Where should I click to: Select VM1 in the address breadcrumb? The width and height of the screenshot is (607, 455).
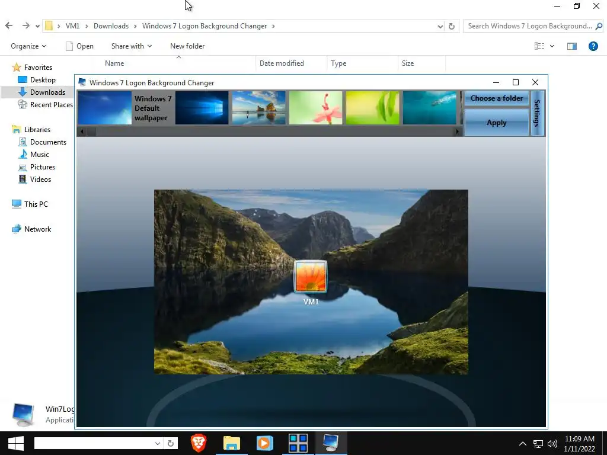coord(72,26)
